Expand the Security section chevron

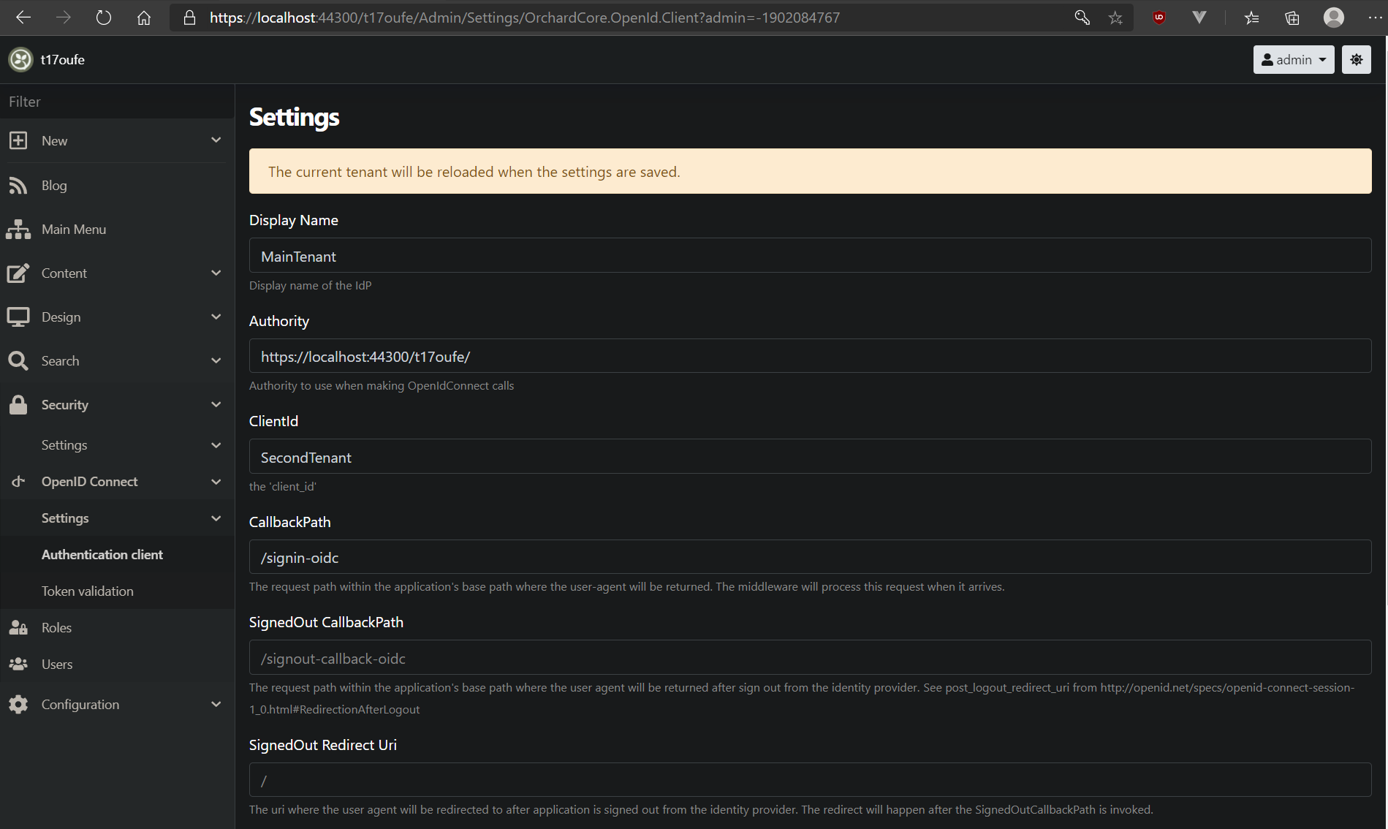(x=216, y=404)
